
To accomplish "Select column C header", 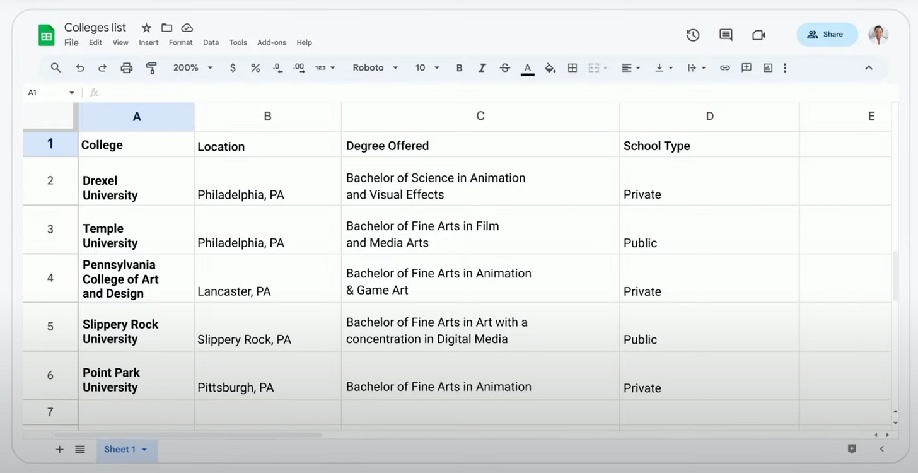I will click(480, 116).
